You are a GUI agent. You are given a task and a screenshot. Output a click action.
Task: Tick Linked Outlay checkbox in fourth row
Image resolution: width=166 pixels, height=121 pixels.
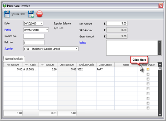[x=148, y=84]
